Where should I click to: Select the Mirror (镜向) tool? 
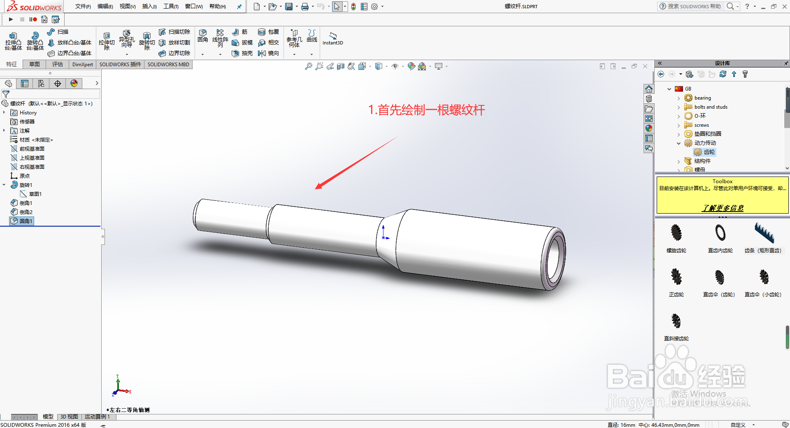pyautogui.click(x=268, y=53)
